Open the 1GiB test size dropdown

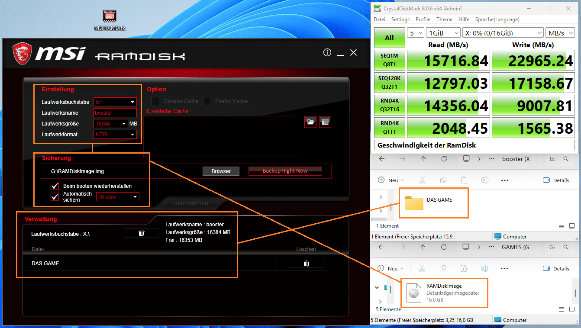(x=443, y=33)
